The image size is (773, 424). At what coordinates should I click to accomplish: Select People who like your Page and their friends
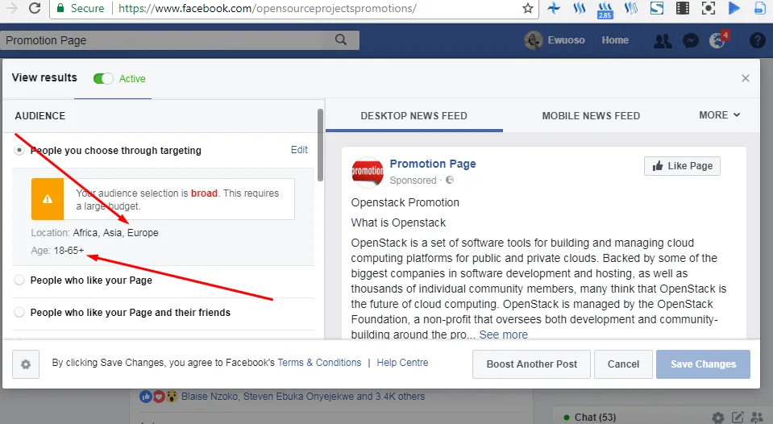click(19, 312)
